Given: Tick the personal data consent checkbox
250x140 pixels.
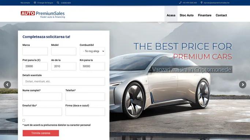Looking at the screenshot, I should (23, 120).
